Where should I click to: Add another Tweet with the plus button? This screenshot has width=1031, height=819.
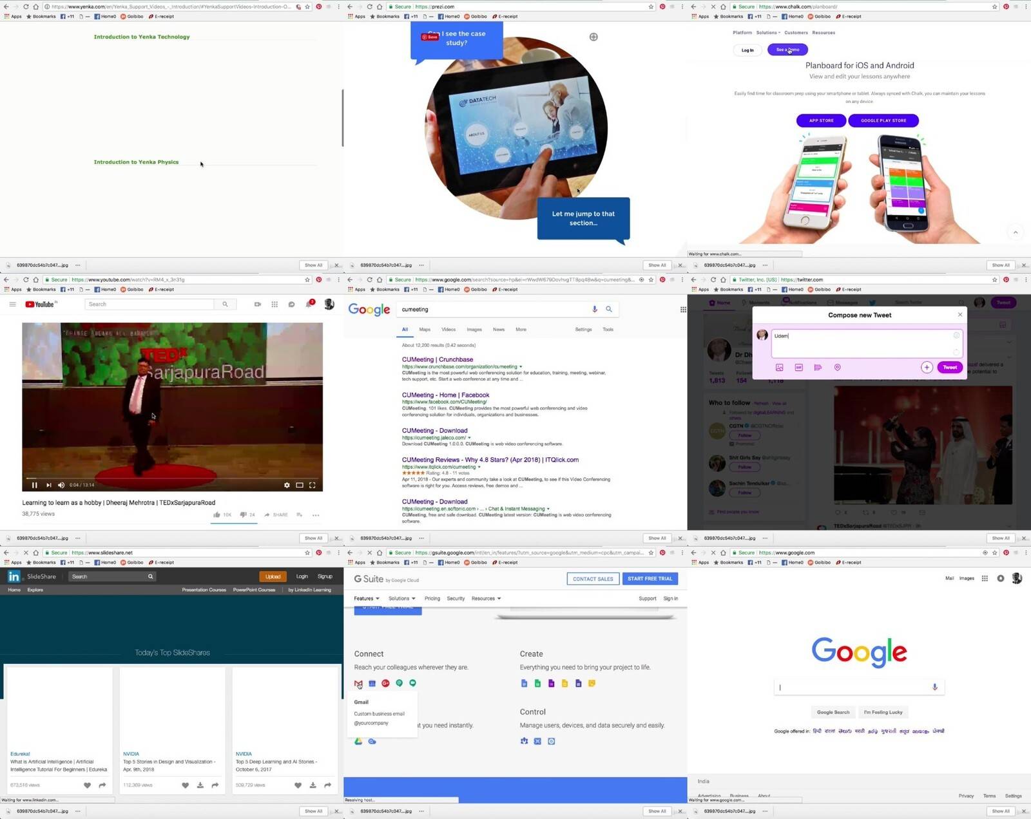927,368
